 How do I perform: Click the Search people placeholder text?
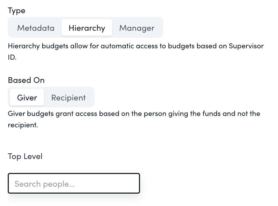coord(45,184)
